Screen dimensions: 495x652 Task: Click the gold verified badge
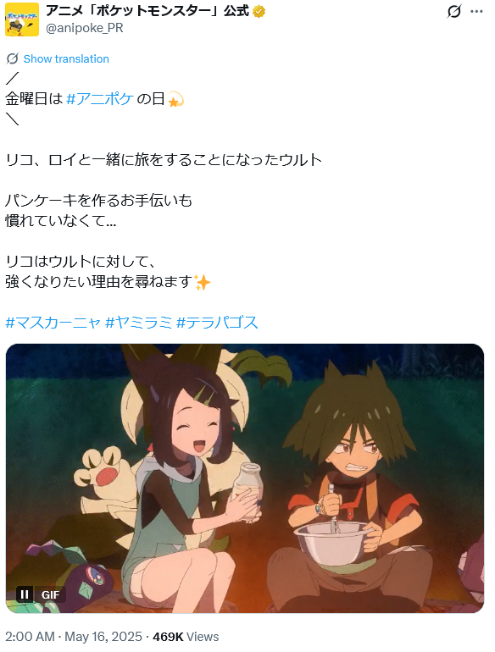pos(259,12)
